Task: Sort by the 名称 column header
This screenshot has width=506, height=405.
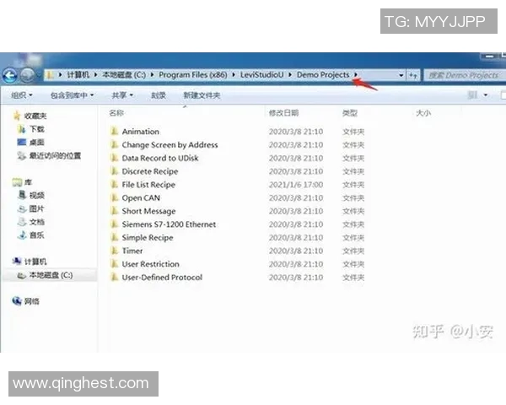Action: pos(116,113)
